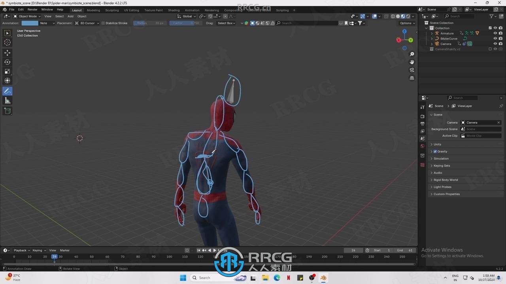
Task: Select the Measure tool
Action: [8, 101]
